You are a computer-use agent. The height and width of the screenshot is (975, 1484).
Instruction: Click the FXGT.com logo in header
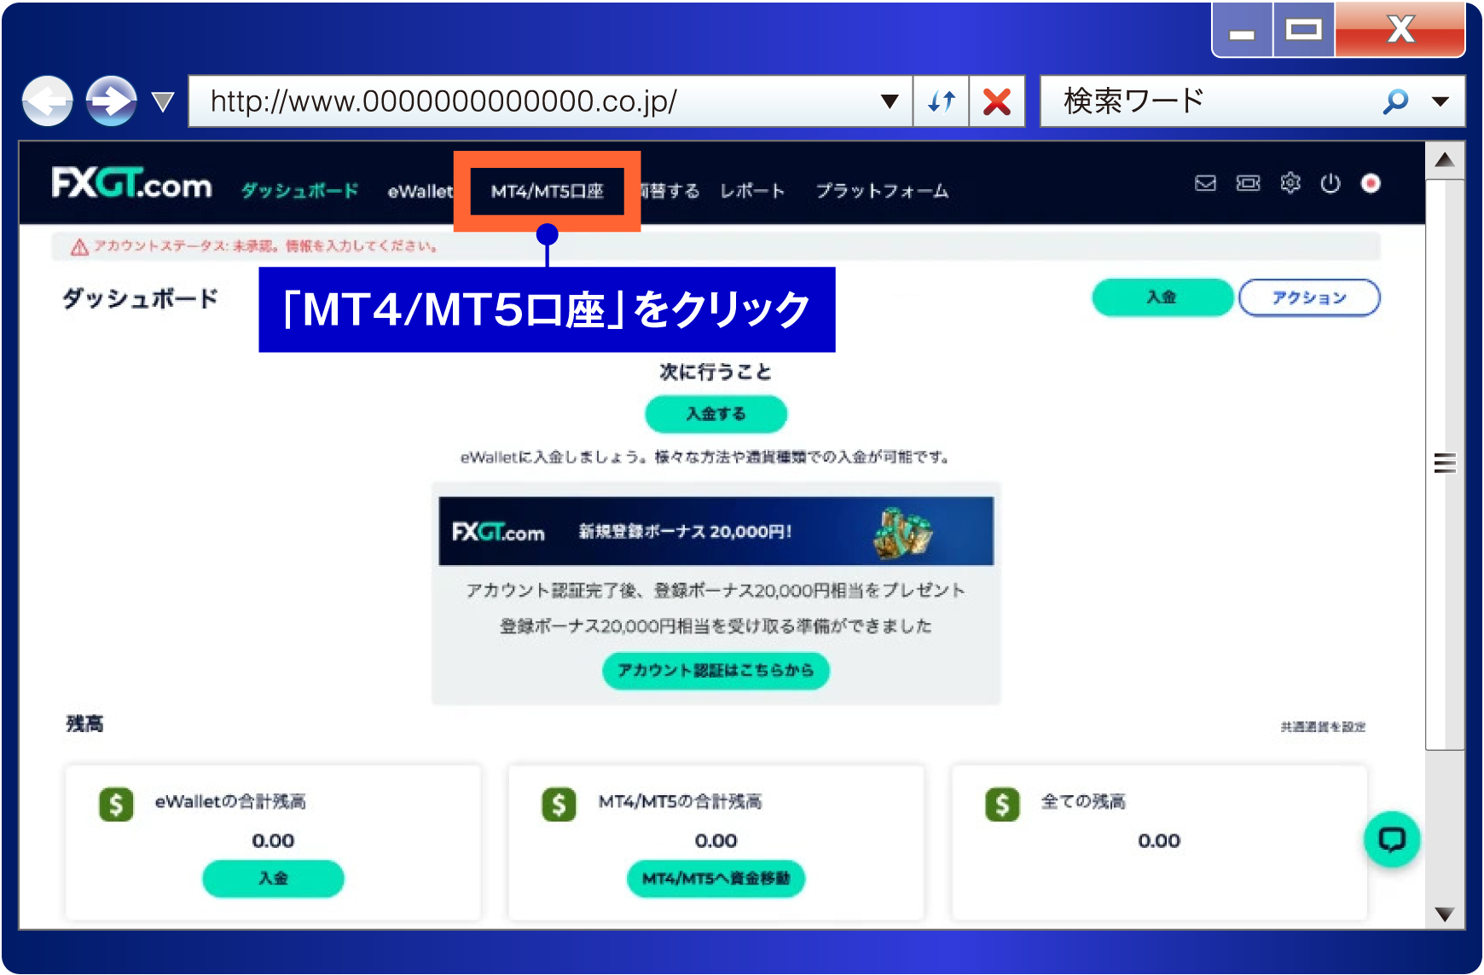132,183
